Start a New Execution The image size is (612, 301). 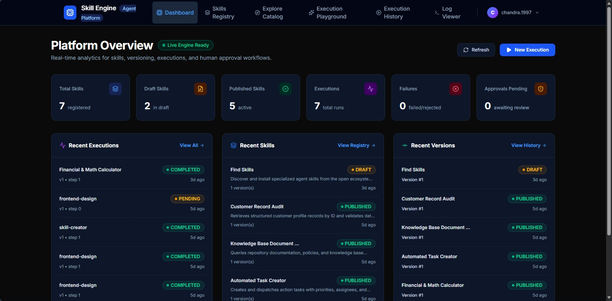click(x=527, y=50)
